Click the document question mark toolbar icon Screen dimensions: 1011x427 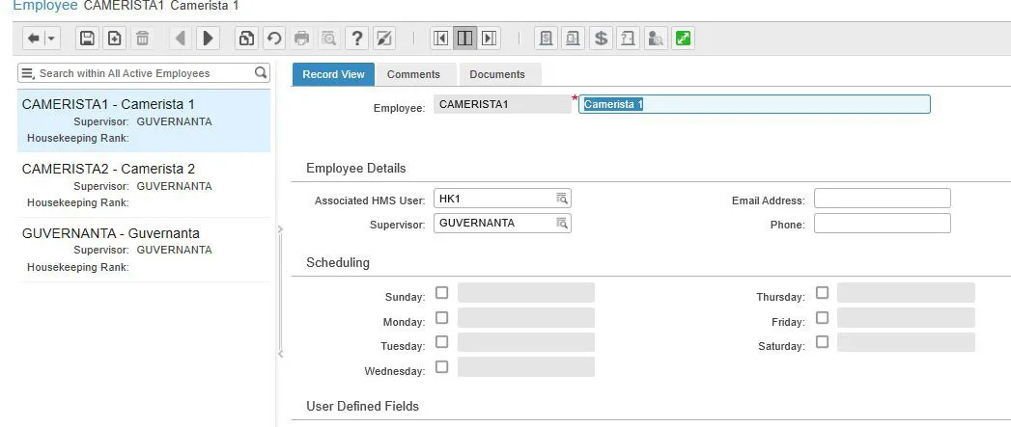coord(628,39)
